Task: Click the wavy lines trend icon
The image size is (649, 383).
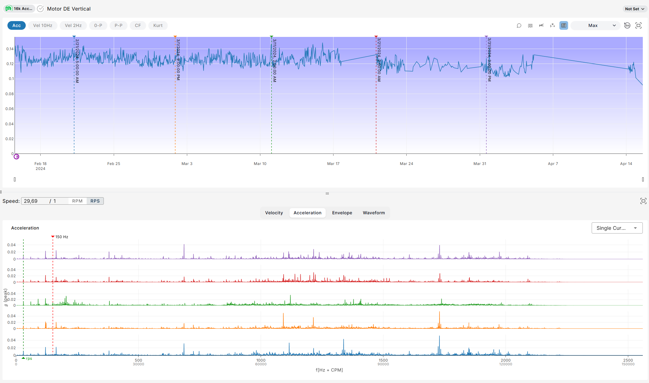Action: click(530, 25)
